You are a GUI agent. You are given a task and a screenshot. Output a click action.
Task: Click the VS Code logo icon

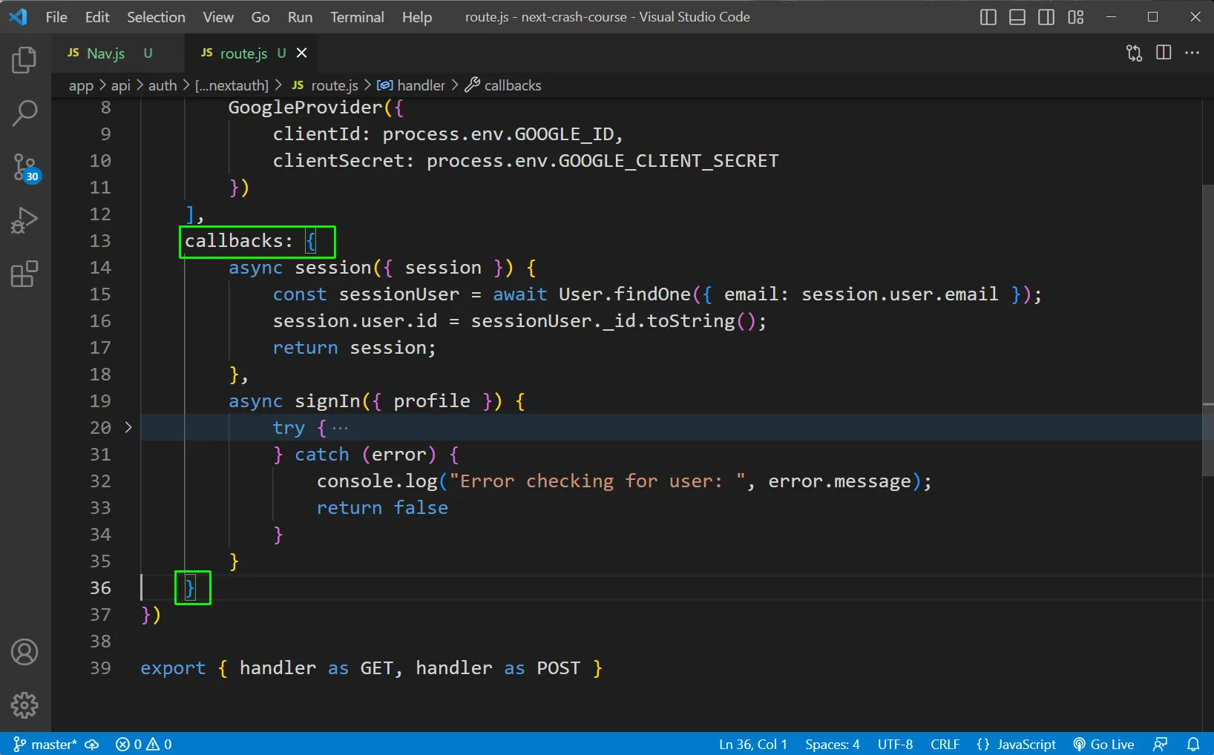19,16
